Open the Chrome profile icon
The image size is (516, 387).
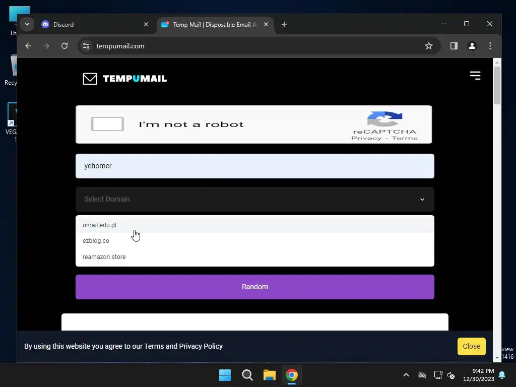click(x=472, y=46)
